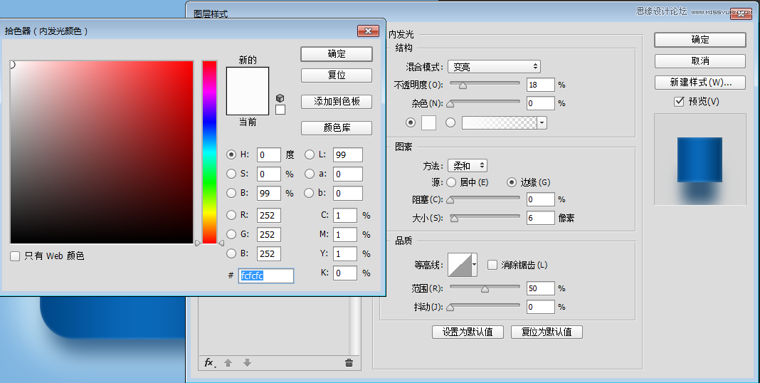Click the web-safe color small square swatch
The image size is (760, 383).
[280, 110]
